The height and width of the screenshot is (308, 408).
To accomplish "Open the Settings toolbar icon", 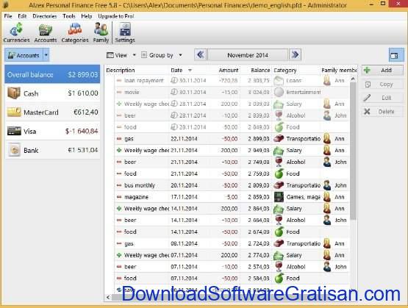I will [x=125, y=32].
